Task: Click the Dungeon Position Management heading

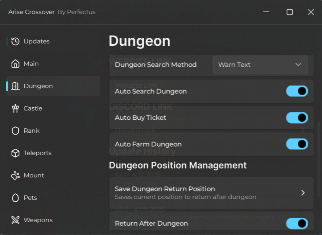Action: (x=177, y=165)
